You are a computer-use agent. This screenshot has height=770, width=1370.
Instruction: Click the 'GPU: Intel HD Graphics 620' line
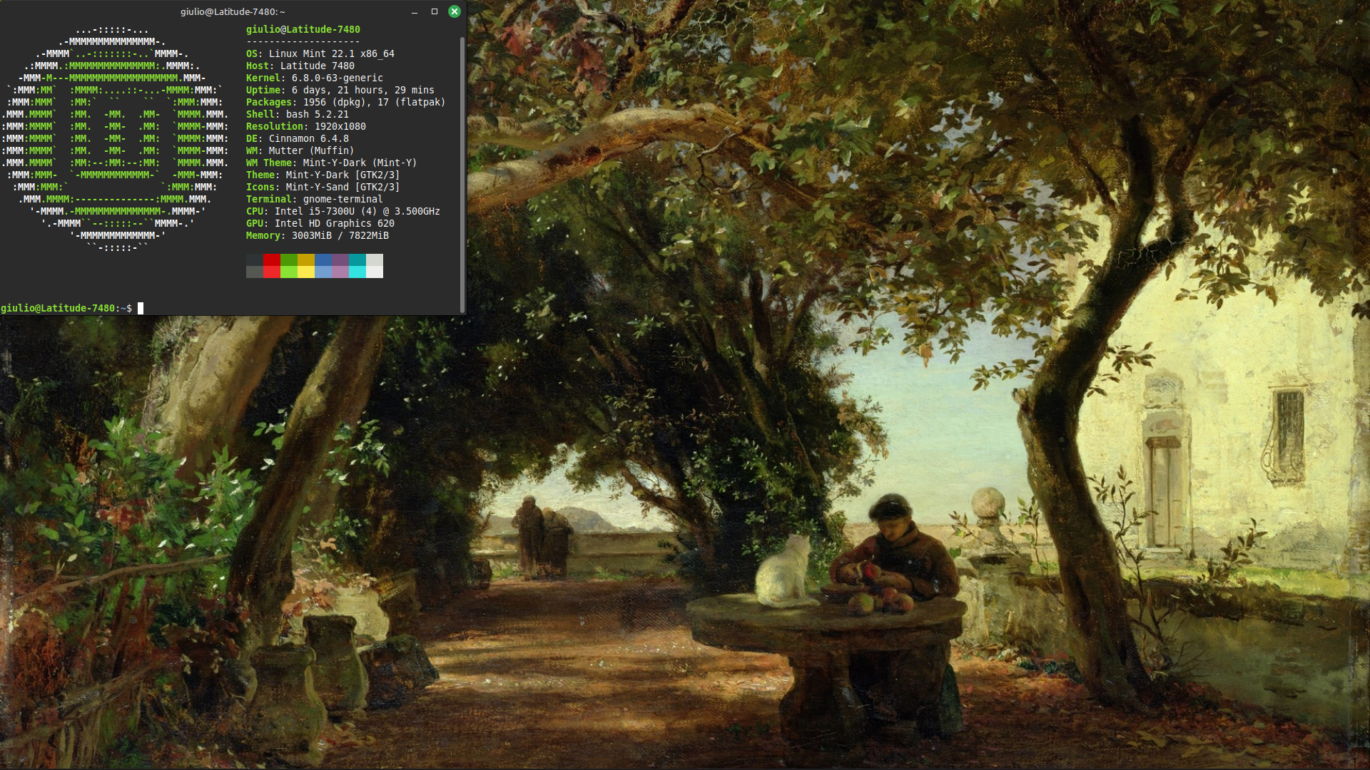[320, 223]
